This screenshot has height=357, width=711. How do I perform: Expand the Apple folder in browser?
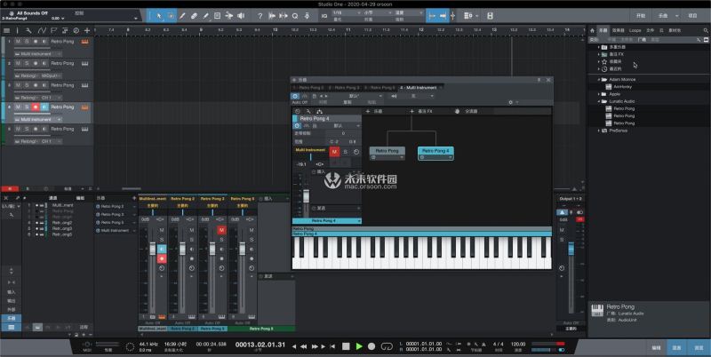[x=598, y=94]
